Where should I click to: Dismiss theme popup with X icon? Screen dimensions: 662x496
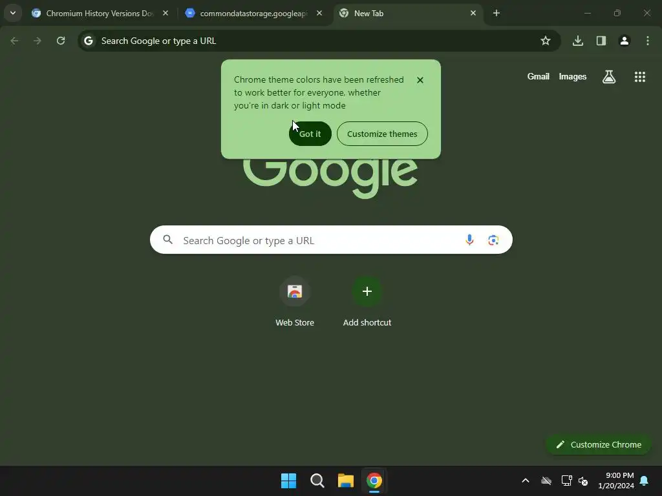420,80
